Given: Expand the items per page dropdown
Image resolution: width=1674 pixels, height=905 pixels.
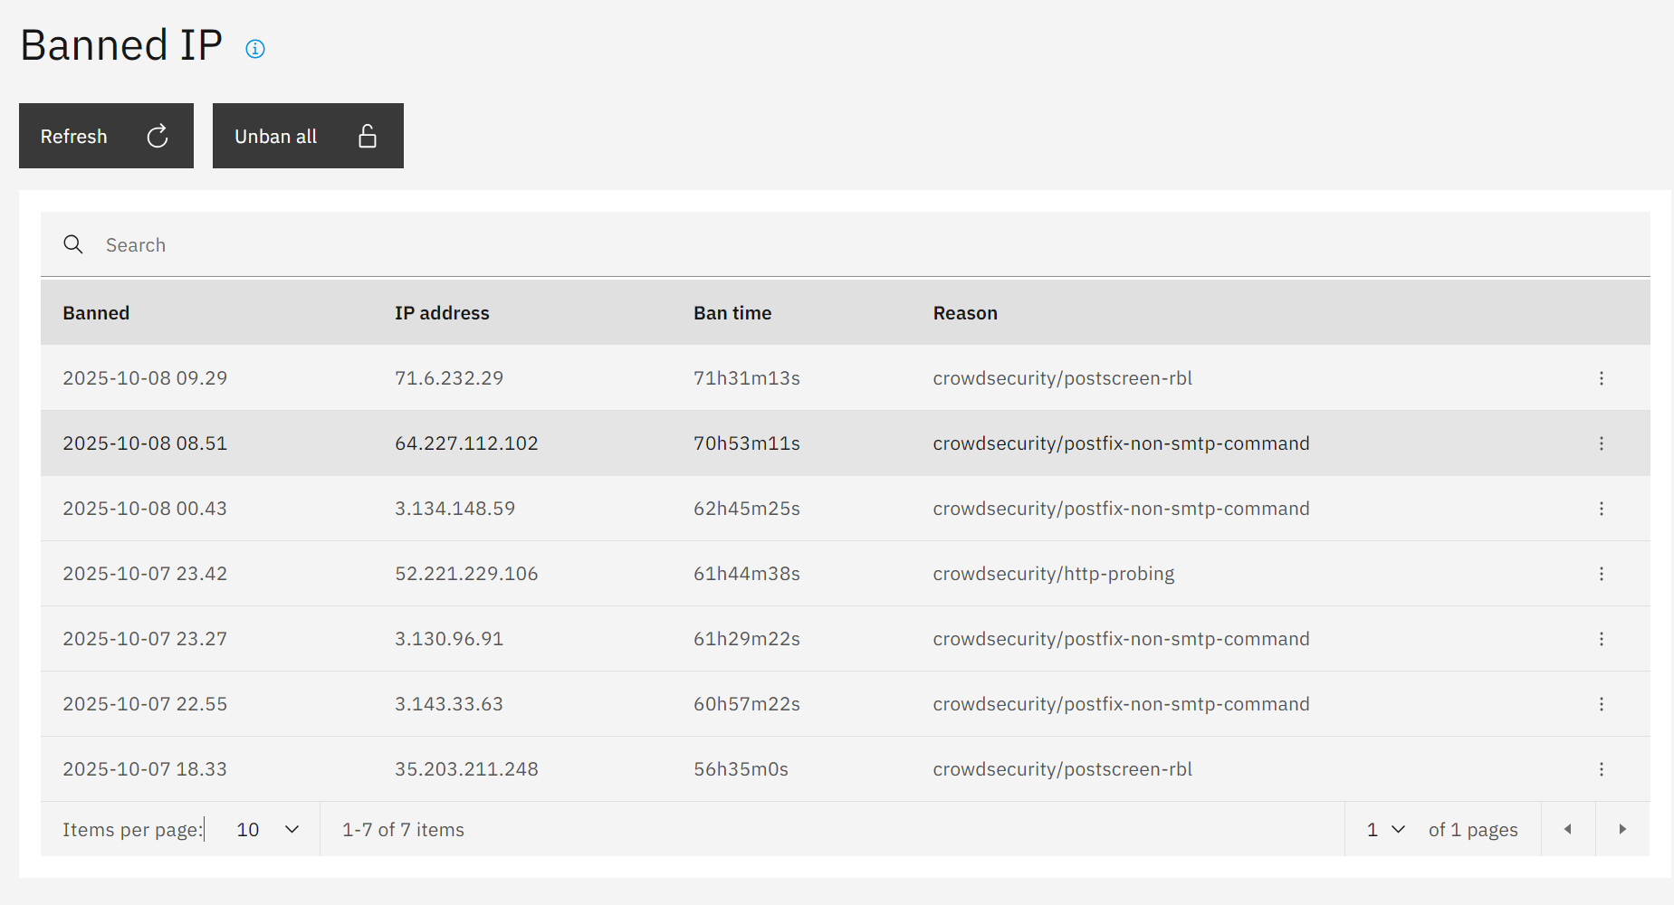Looking at the screenshot, I should (267, 830).
